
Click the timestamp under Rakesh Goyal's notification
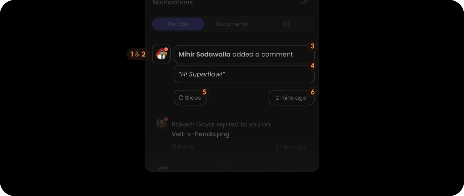click(x=291, y=147)
